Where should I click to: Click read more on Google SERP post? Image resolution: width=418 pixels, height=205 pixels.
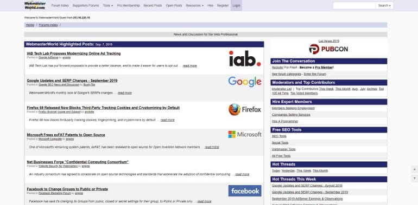point(125,93)
